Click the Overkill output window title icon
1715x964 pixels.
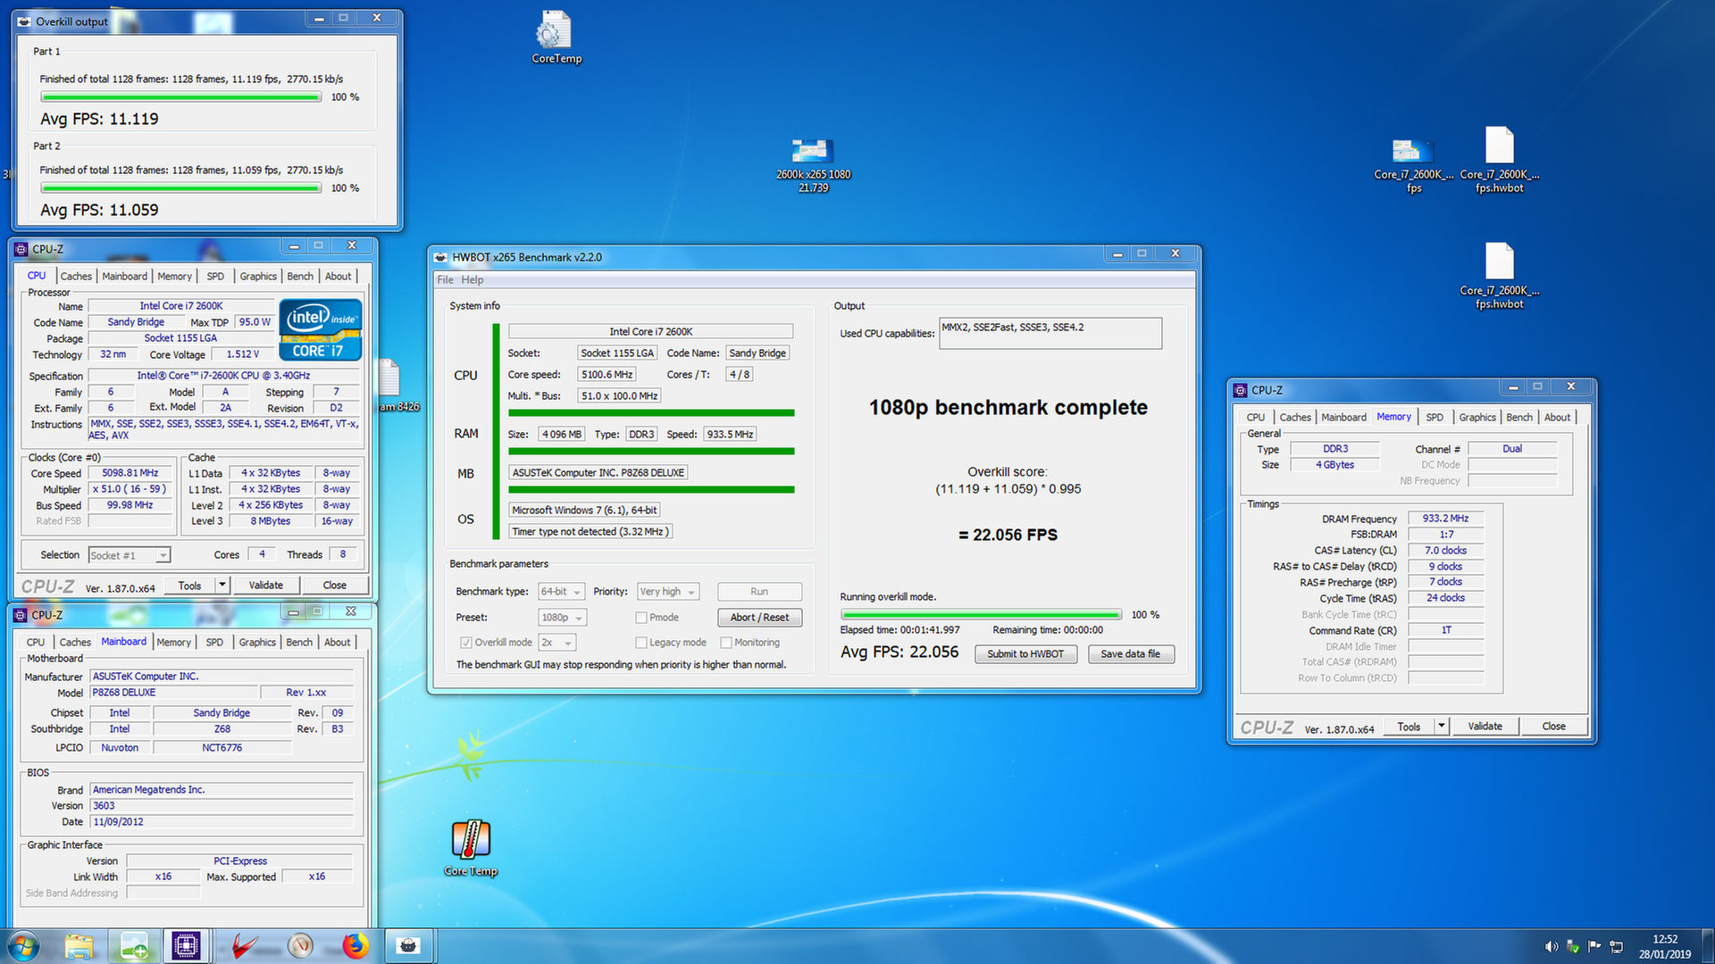[24, 21]
